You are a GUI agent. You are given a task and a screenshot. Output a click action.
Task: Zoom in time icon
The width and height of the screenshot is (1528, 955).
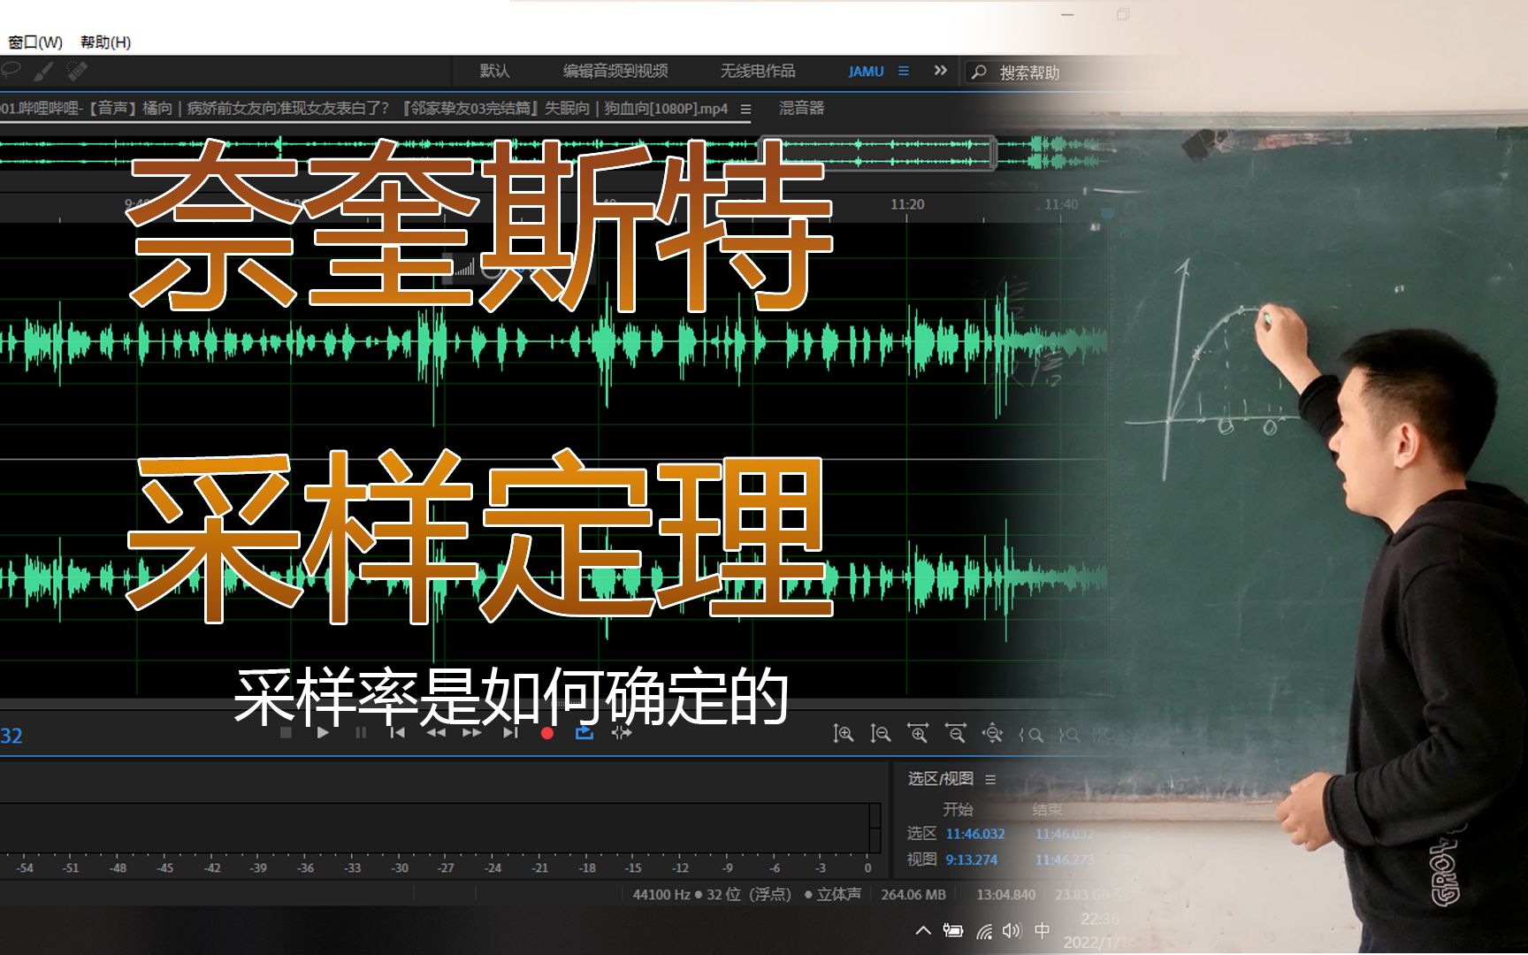(x=918, y=733)
